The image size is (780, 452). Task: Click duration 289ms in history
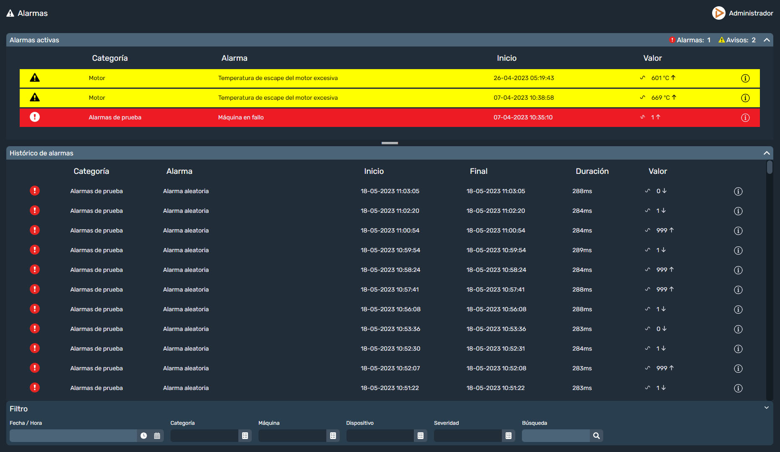tap(582, 250)
